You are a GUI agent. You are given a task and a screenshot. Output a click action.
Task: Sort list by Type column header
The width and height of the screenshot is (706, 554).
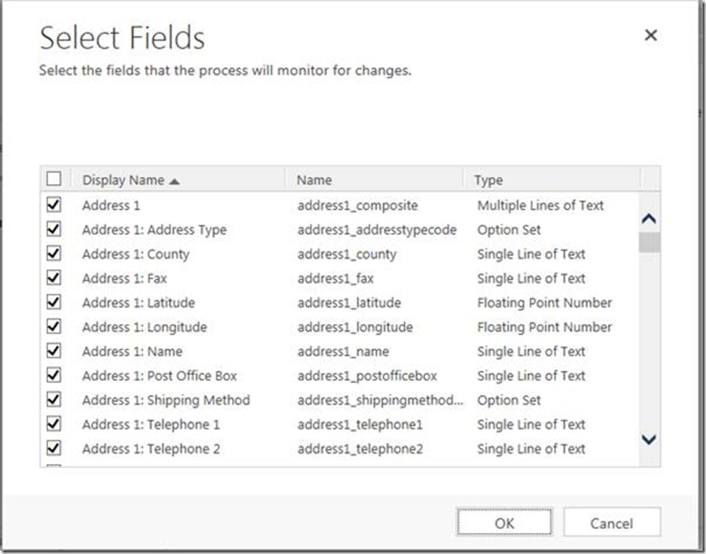coord(489,180)
